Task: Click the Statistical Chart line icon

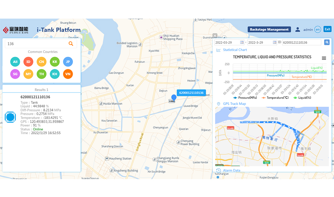Action: (x=219, y=50)
